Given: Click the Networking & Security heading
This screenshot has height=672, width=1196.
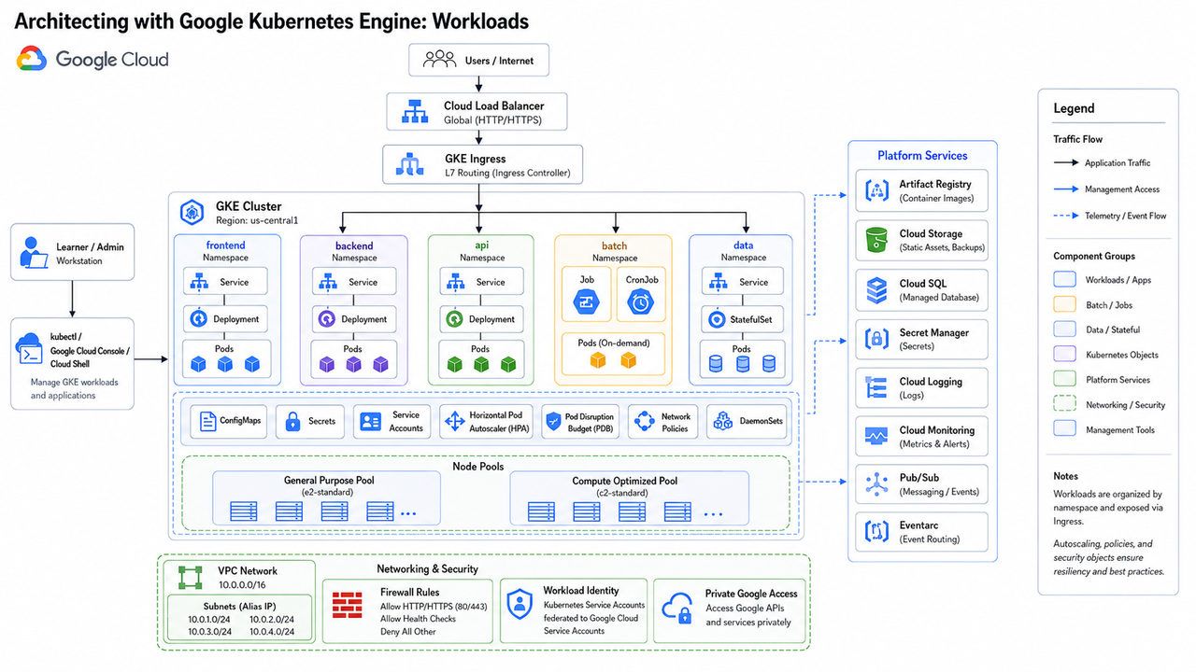Looking at the screenshot, I should (427, 569).
